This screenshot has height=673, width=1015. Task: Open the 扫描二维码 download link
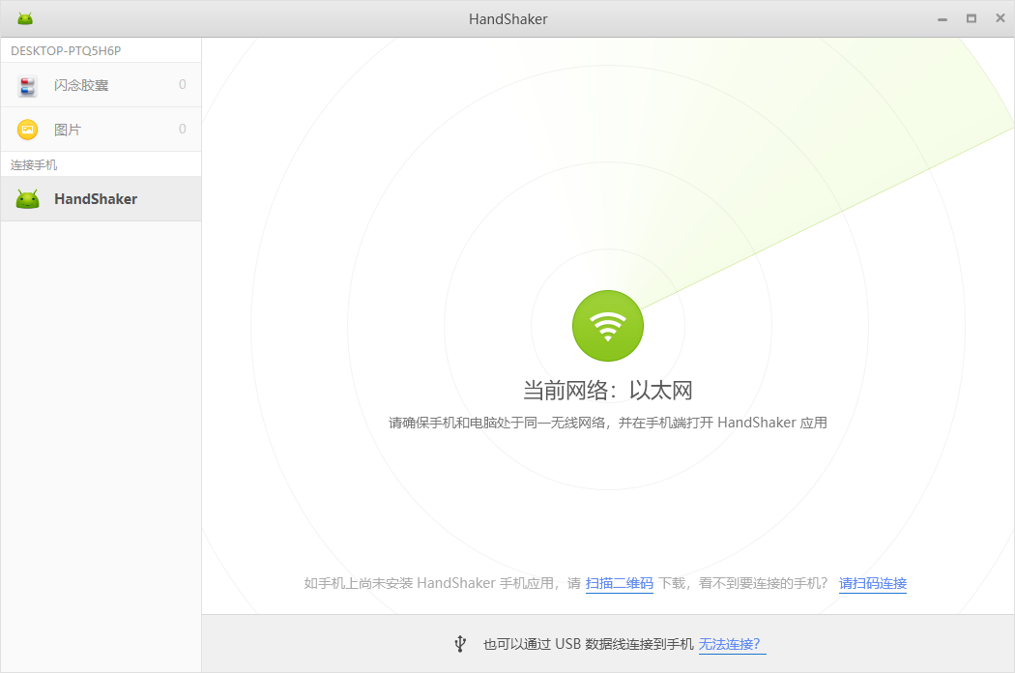coord(619,583)
